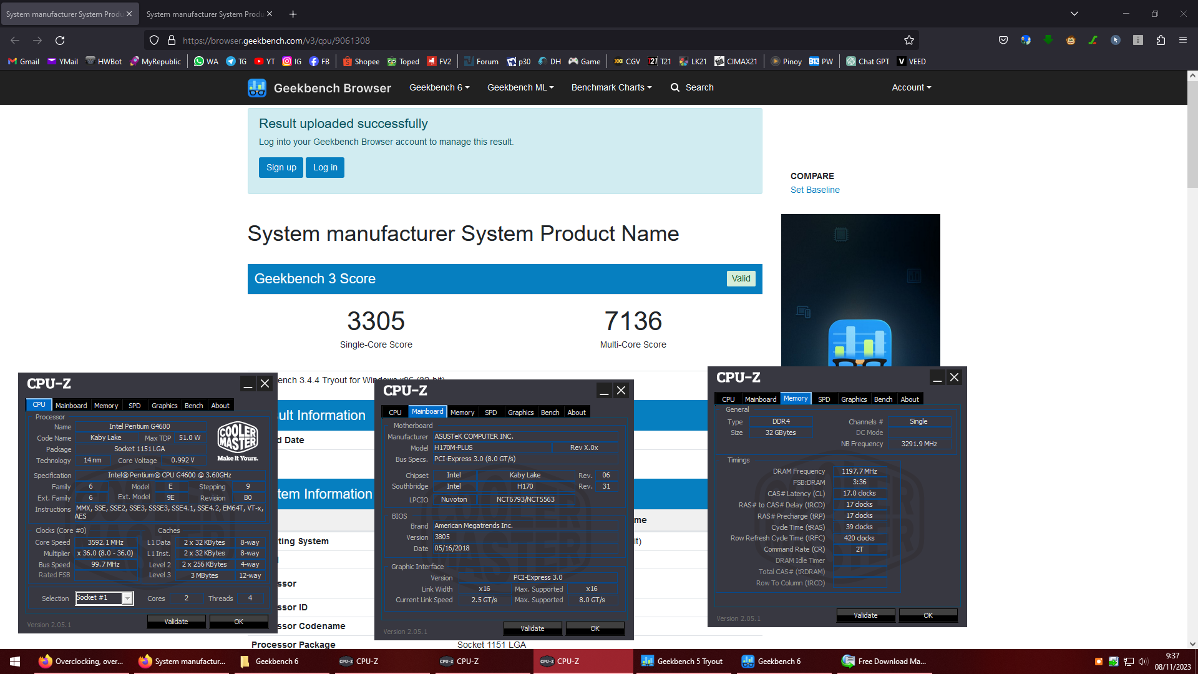The height and width of the screenshot is (674, 1198).
Task: Open the Geekbench 6 dropdown menu
Action: point(439,87)
